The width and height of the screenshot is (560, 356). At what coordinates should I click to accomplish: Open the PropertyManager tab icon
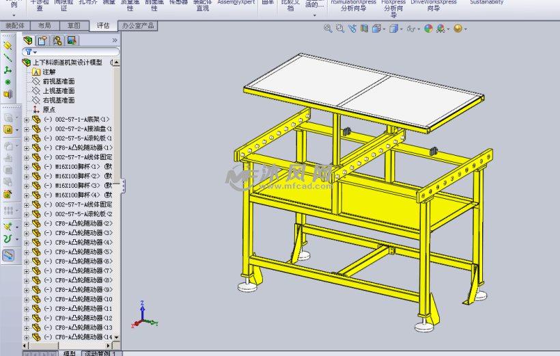(42, 40)
